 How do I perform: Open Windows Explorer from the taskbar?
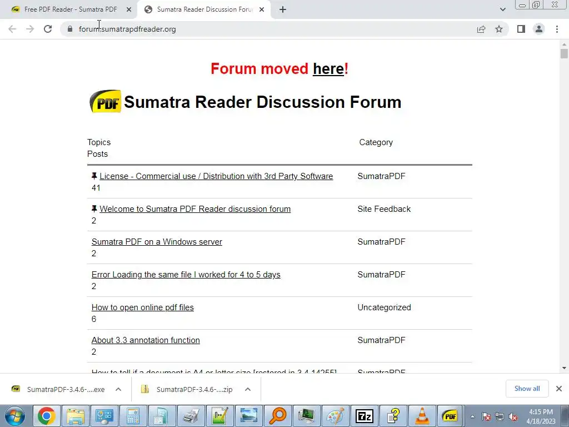(x=75, y=416)
